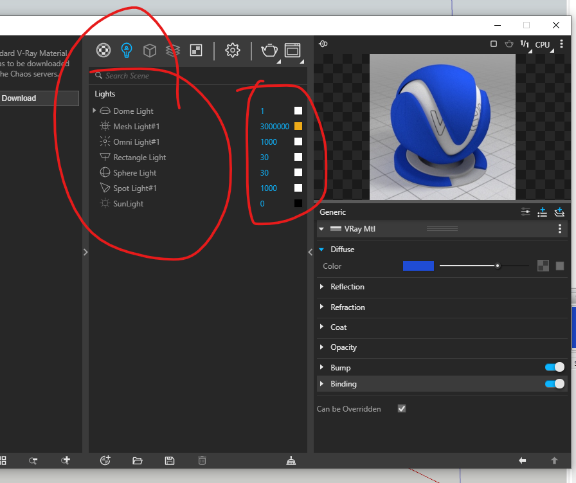Collapse the right panel arrow

tap(310, 252)
